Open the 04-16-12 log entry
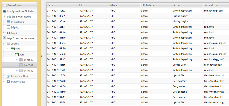Image resolution: width=229 pixels, height=106 pixels. pyautogui.click(x=28, y=71)
